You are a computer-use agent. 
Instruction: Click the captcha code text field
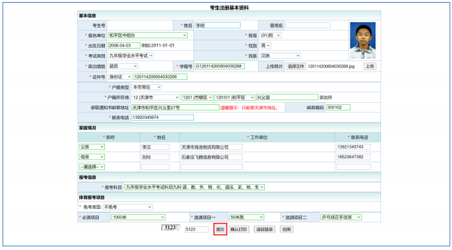pyautogui.click(x=197, y=229)
